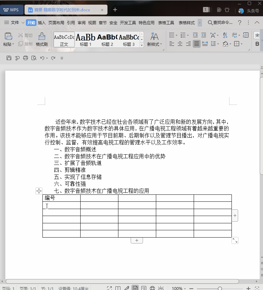
Task: Align text right
Action: point(188,44)
